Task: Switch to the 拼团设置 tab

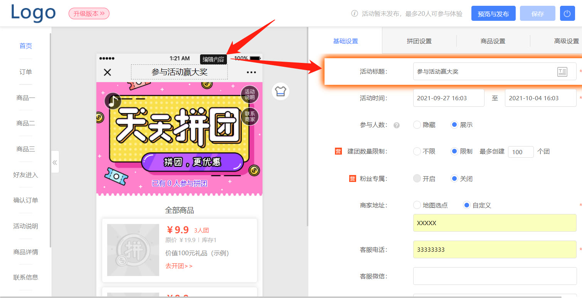Action: (419, 40)
